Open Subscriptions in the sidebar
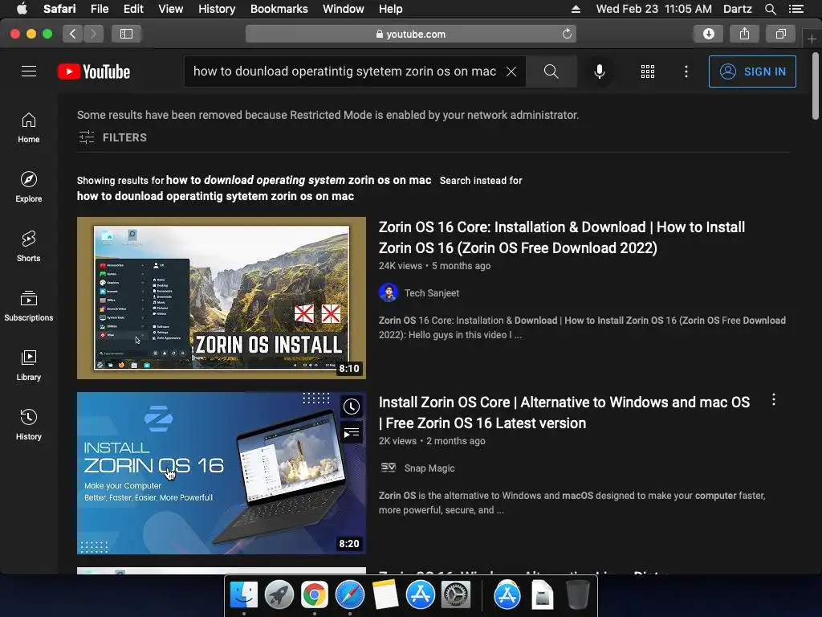This screenshot has height=617, width=822. click(x=28, y=305)
